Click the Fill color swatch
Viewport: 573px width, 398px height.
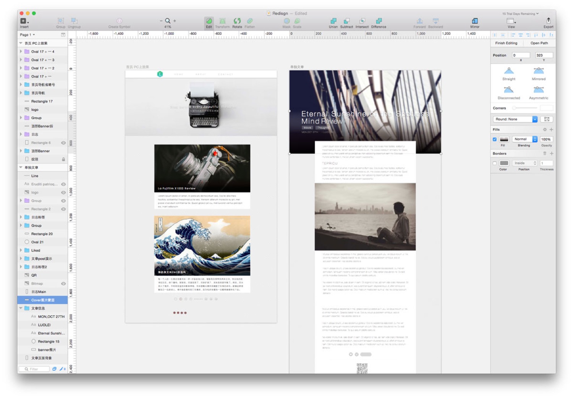(504, 139)
